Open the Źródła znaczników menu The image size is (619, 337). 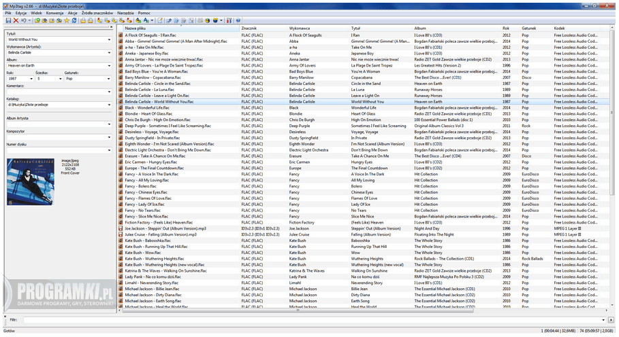[97, 13]
